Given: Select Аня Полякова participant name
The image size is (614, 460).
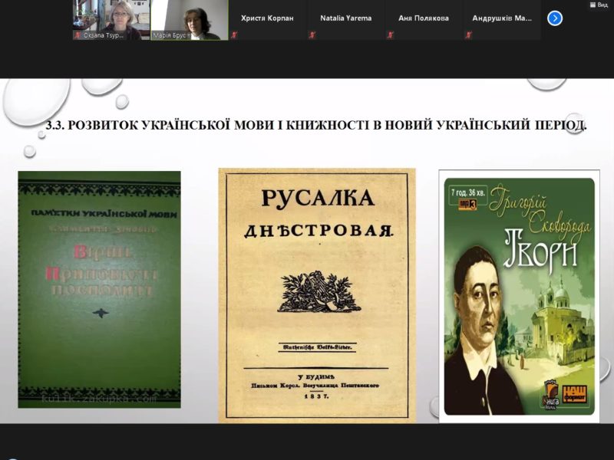Looking at the screenshot, I should pos(424,18).
